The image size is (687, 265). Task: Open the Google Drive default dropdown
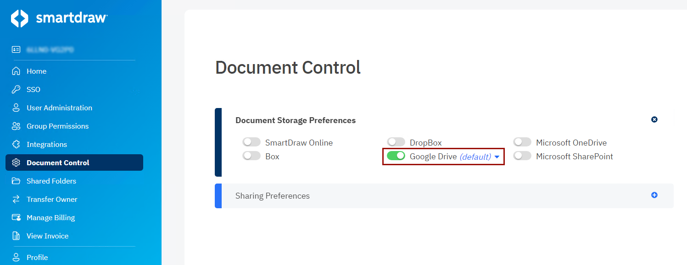tap(497, 157)
